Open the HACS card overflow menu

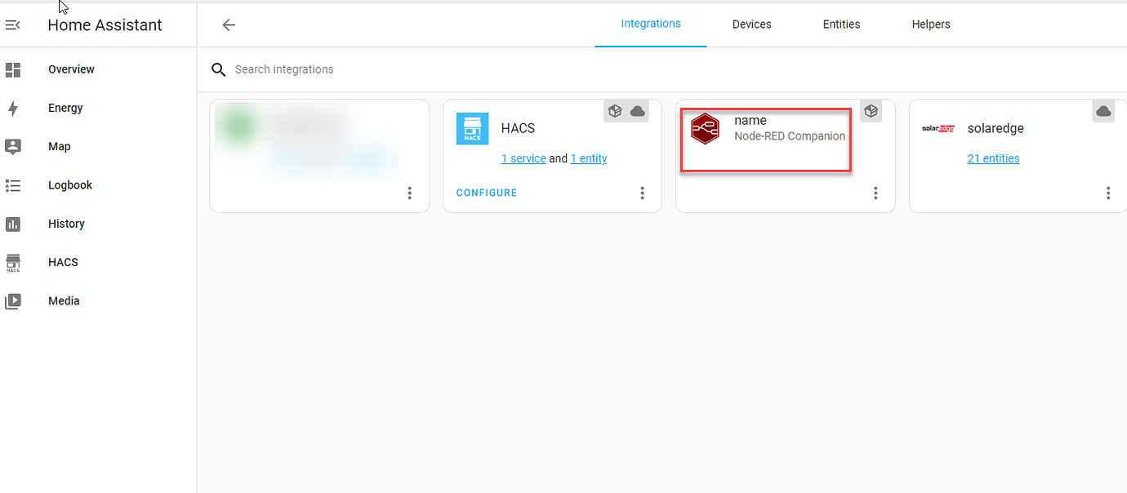[643, 193]
